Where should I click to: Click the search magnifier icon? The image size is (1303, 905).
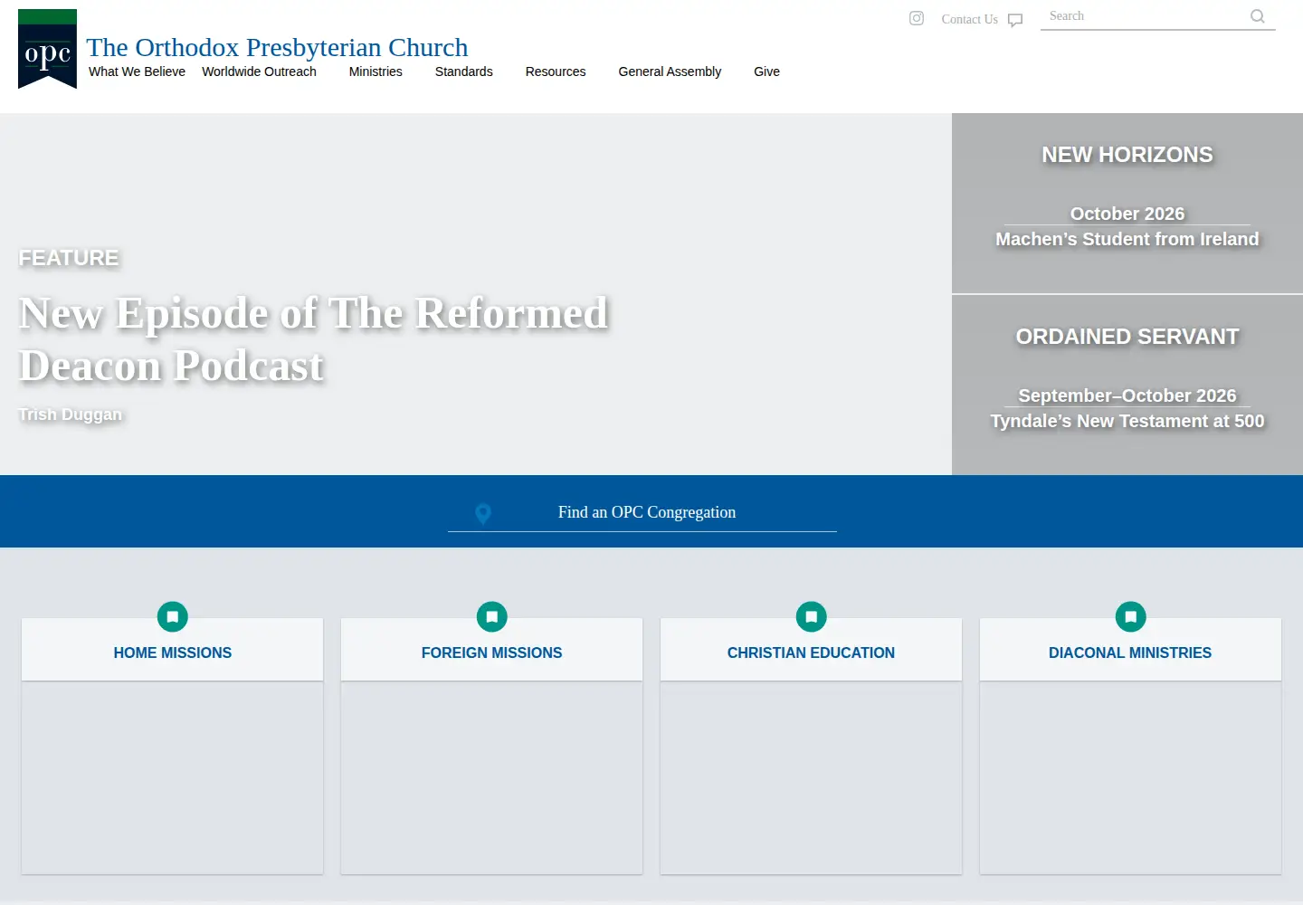tap(1258, 16)
